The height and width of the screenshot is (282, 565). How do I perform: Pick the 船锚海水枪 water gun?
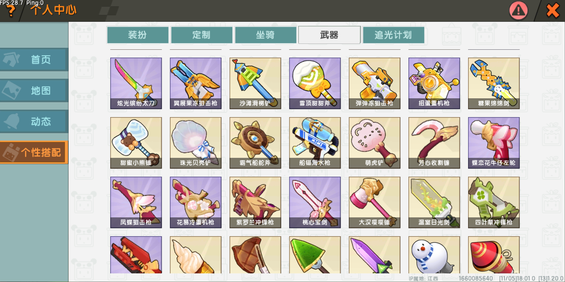click(315, 143)
